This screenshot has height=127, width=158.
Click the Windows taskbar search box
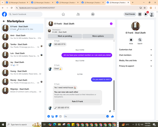(24, 124)
